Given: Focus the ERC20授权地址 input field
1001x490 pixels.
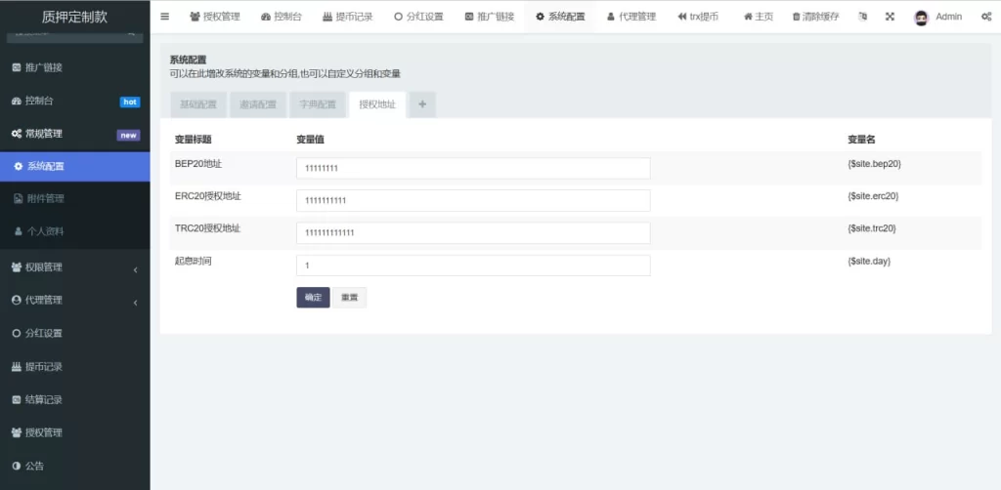Looking at the screenshot, I should 473,200.
